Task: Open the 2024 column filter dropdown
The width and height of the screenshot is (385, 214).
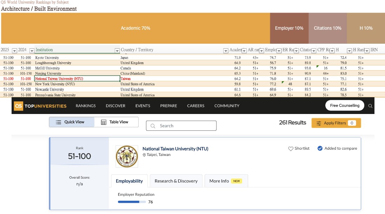Action: click(32, 51)
